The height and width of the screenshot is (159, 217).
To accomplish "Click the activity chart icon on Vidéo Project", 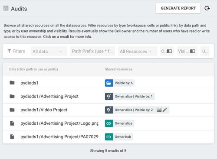I will tap(159, 110).
